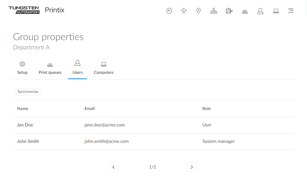
Task: Open the Dashboard gauge icon
Action: coord(169,11)
